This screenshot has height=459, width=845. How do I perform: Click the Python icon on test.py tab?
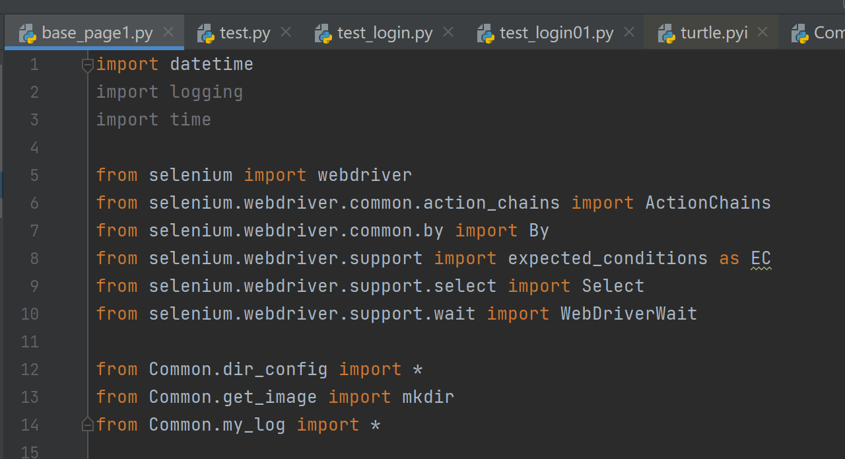[x=206, y=33]
